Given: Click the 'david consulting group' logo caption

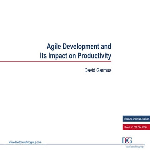Looking at the screenshot, I should 135,147.
